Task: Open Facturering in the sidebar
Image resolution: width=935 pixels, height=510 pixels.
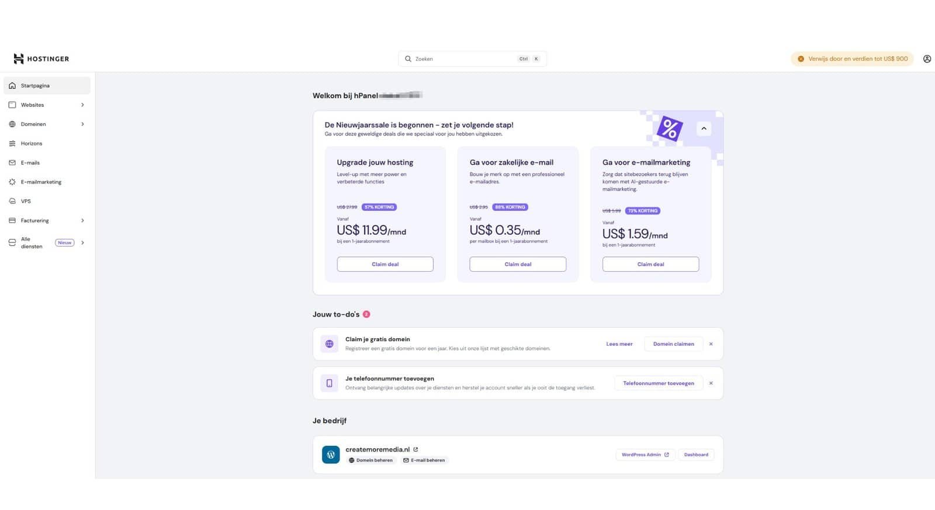Action: (47, 220)
